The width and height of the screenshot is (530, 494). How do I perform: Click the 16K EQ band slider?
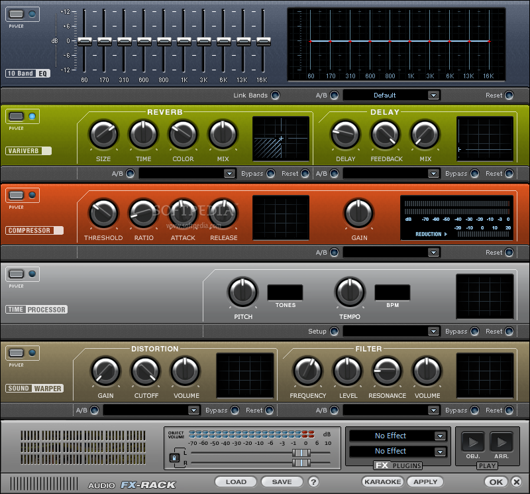pos(263,41)
